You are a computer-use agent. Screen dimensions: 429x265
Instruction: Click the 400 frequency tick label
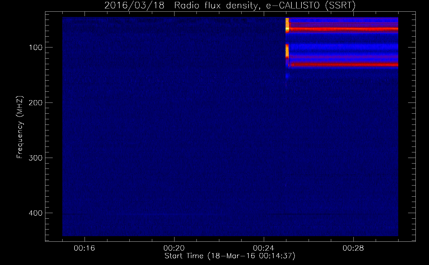(36, 213)
